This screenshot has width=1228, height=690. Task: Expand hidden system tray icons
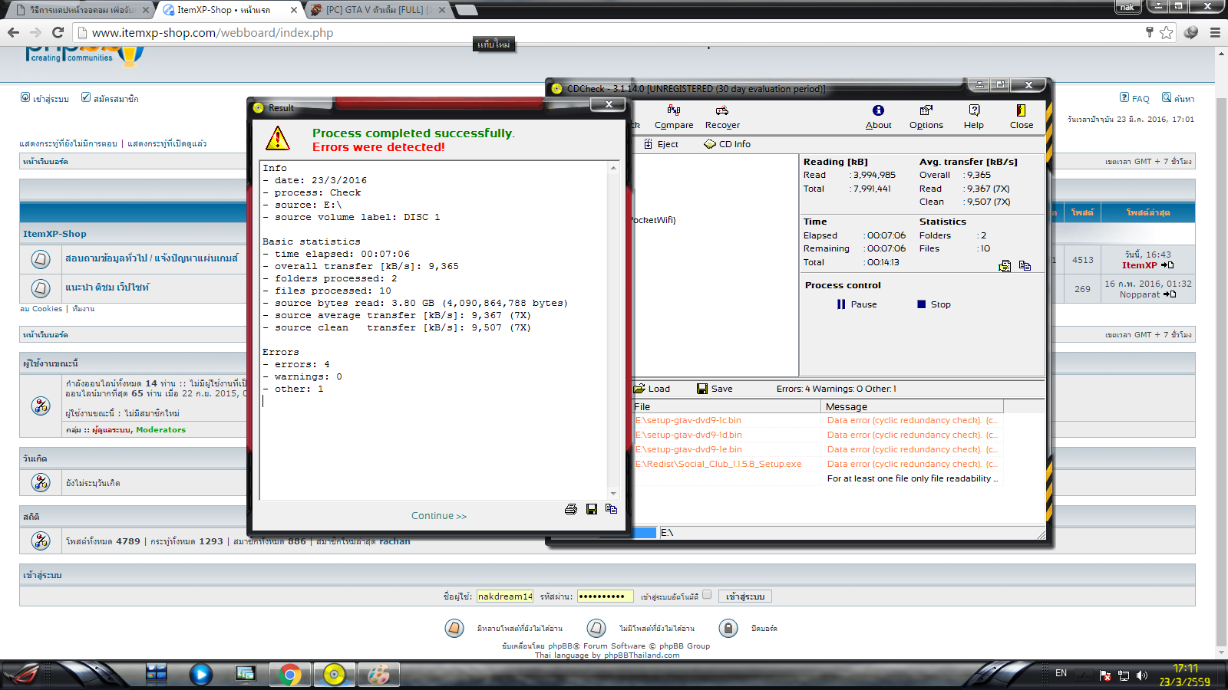point(1084,675)
